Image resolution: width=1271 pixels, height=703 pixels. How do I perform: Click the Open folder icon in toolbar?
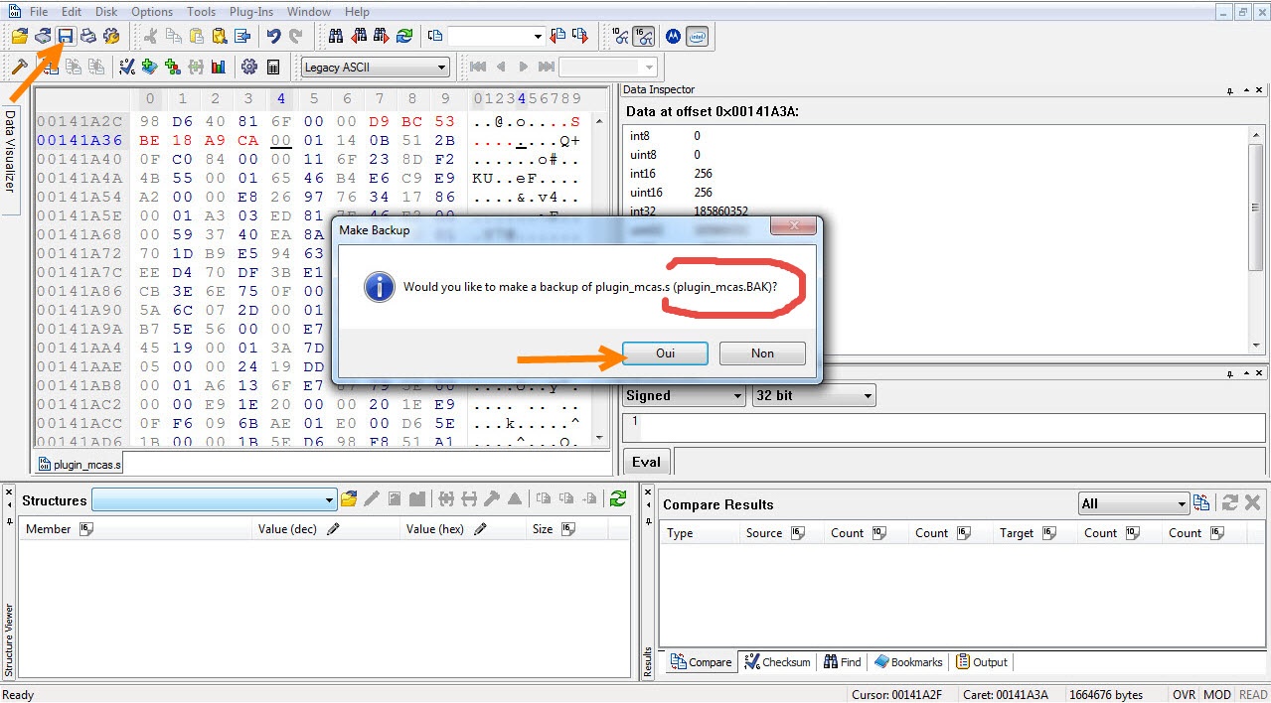click(20, 37)
